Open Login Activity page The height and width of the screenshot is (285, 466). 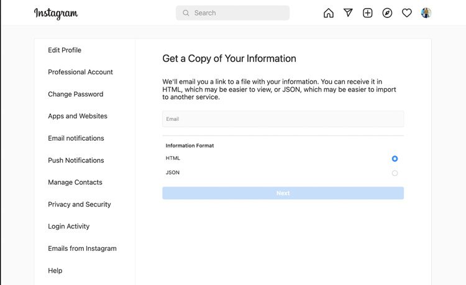pyautogui.click(x=68, y=226)
